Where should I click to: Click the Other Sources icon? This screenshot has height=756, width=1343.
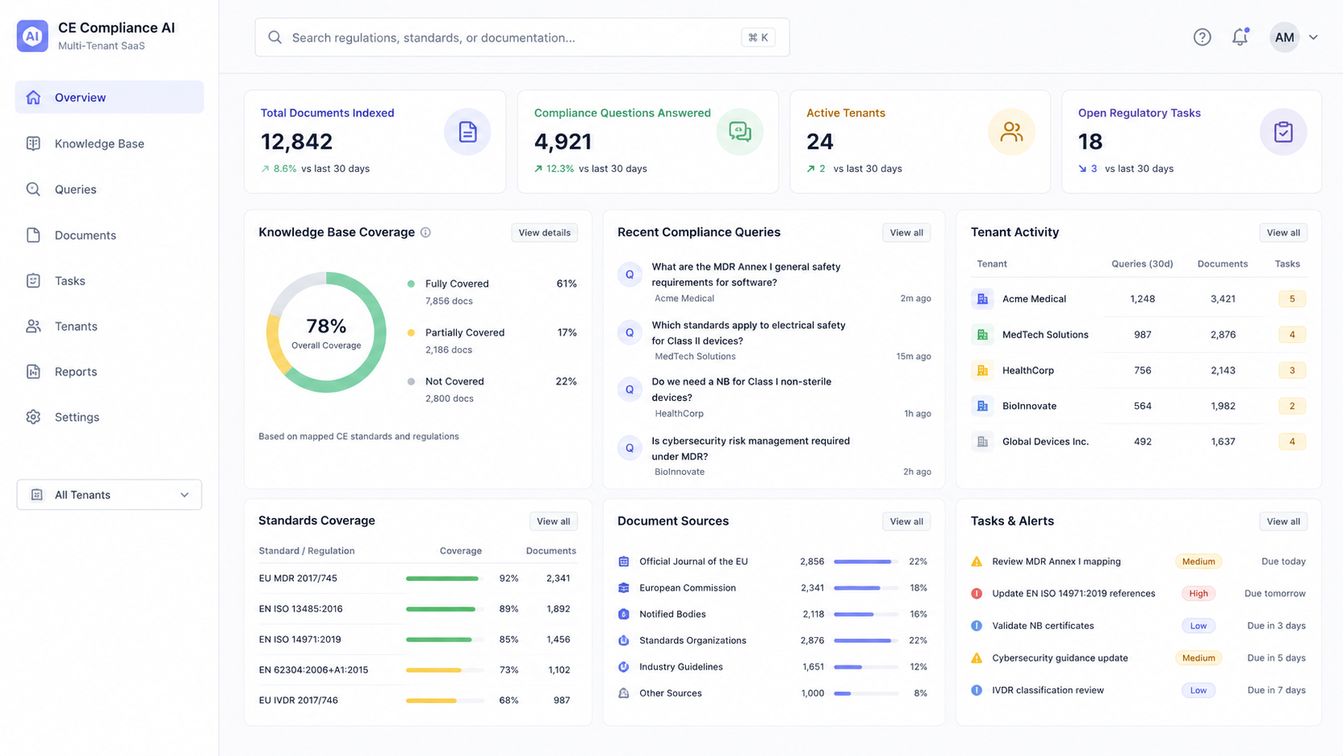[623, 693]
